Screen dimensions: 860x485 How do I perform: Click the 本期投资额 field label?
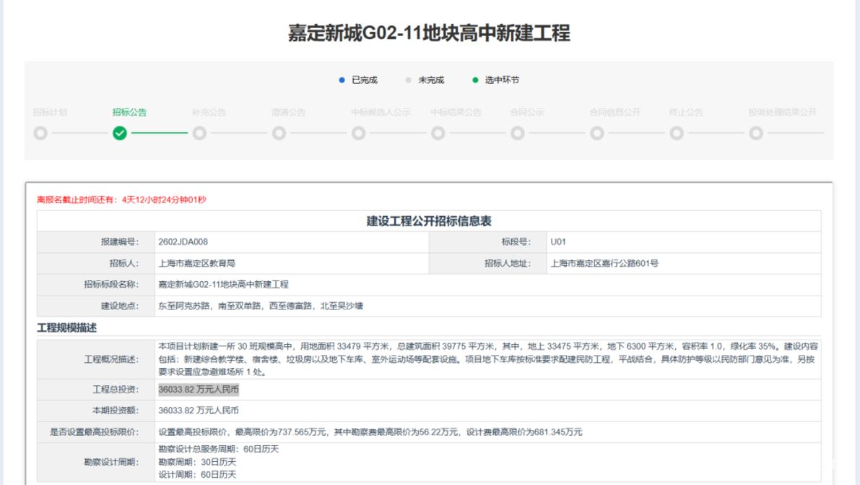pos(116,411)
